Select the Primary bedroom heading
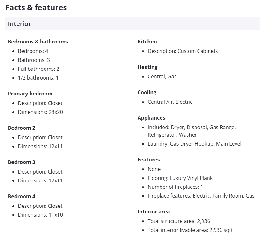Viewport: 274px width, 236px height. coord(30,94)
